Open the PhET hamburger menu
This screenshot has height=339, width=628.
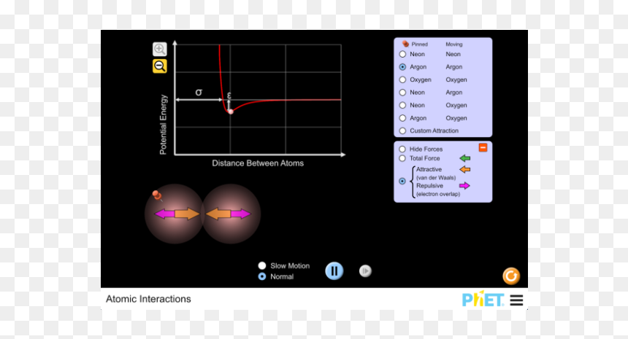point(517,300)
